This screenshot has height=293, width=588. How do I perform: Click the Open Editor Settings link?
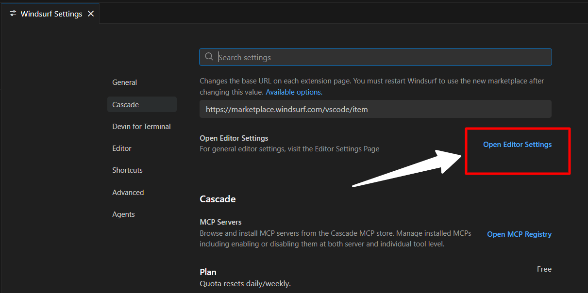click(517, 145)
